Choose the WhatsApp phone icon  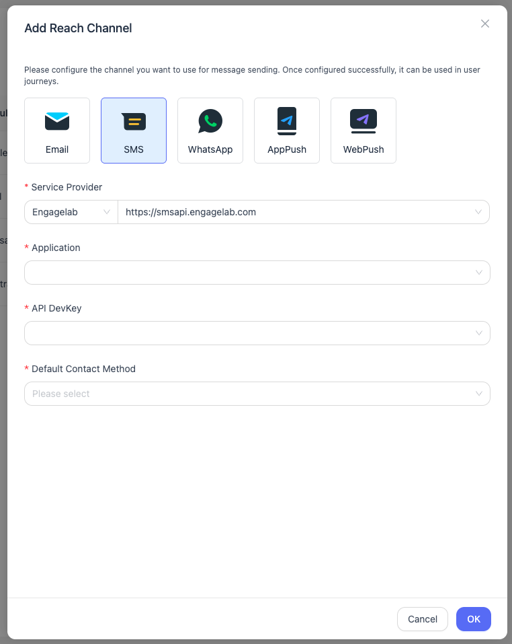coord(210,121)
